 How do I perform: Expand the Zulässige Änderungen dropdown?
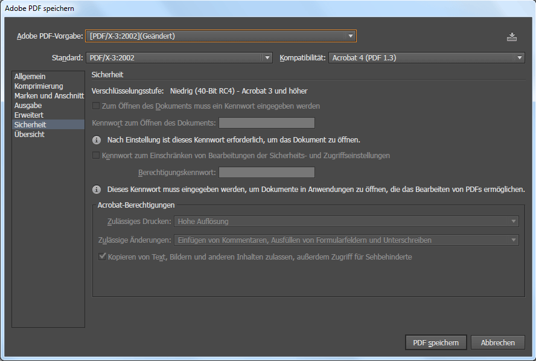pos(346,240)
